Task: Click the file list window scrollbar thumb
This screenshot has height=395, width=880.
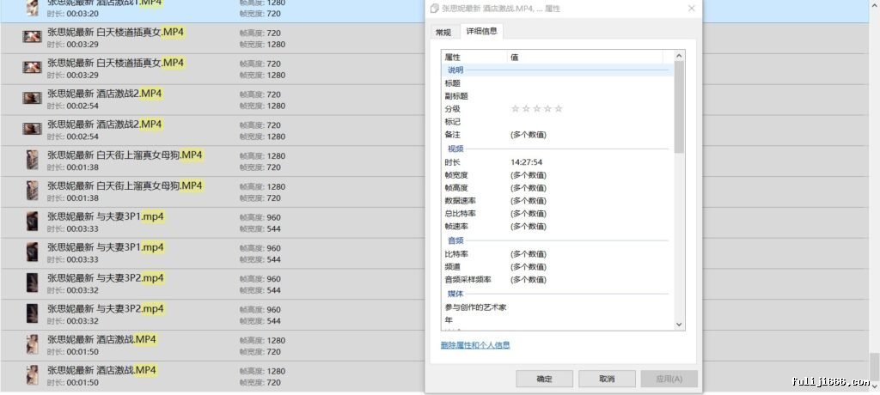Action: point(874,366)
